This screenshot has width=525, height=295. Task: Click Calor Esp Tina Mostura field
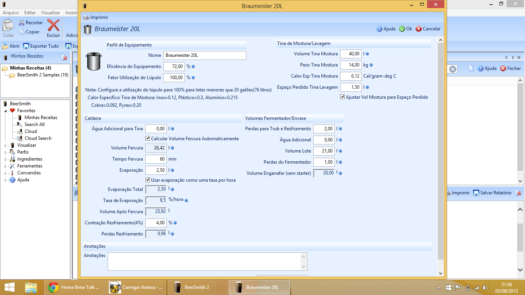pos(351,76)
